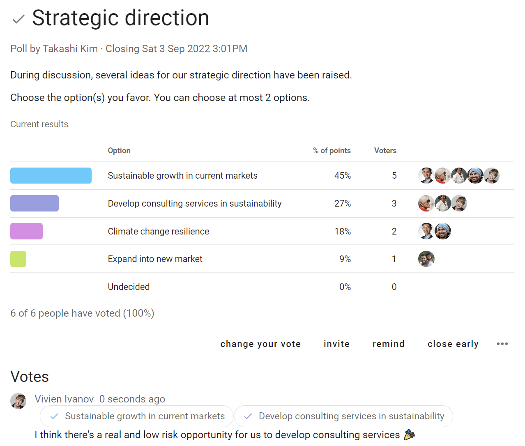Screen dimensions: 525x446
Task: Click the voter avatar for Expand into new market
Action: 426,259
